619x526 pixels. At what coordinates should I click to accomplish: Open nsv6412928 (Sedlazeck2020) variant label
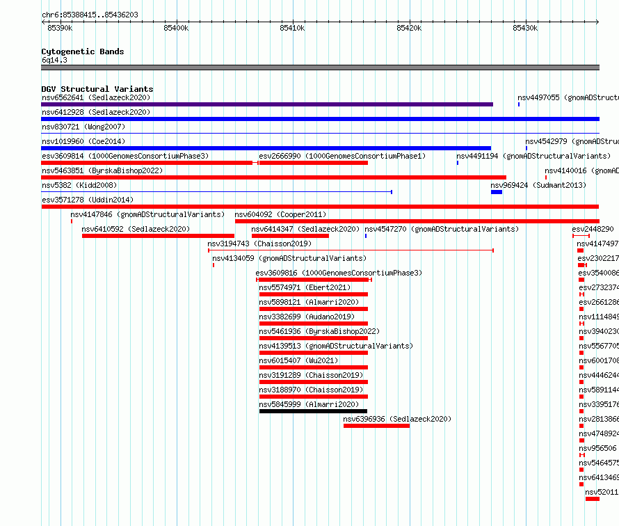click(96, 112)
